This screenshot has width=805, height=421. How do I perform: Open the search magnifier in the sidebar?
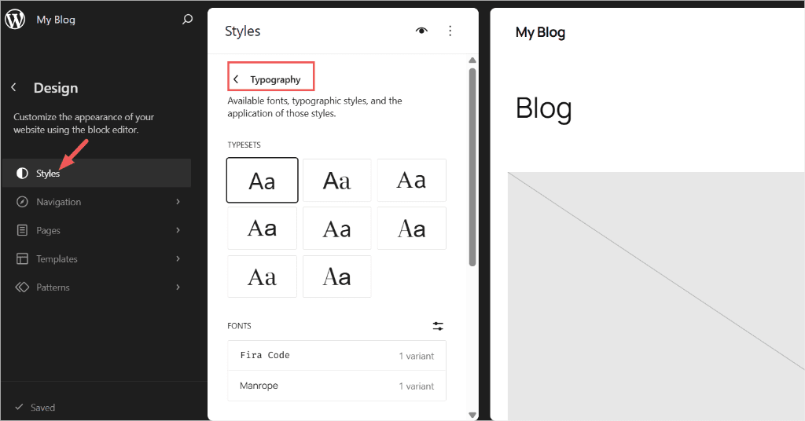pos(187,20)
